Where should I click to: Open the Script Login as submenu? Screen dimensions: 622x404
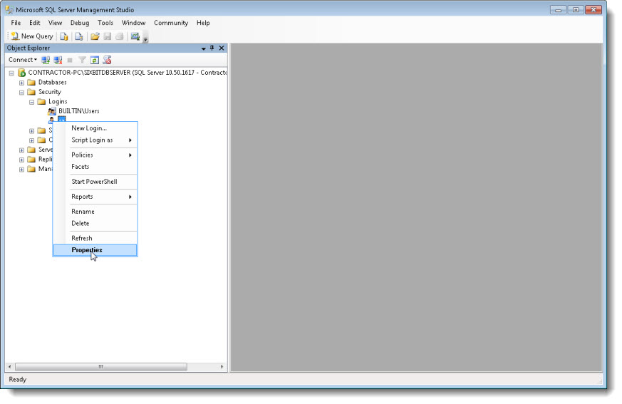tap(95, 140)
